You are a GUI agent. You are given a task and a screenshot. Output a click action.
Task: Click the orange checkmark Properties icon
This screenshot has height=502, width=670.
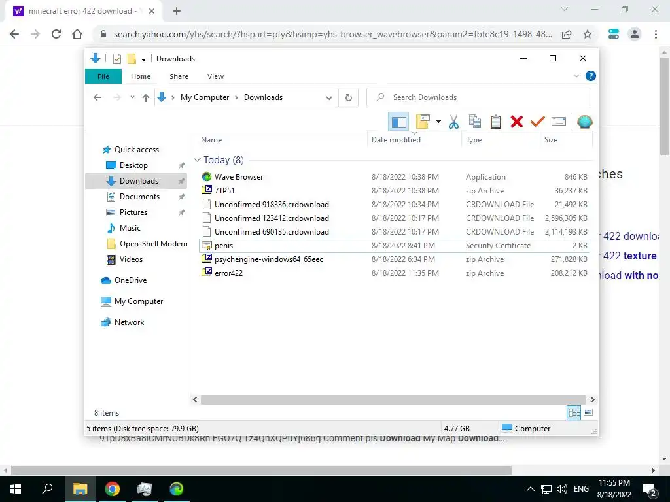coord(538,122)
